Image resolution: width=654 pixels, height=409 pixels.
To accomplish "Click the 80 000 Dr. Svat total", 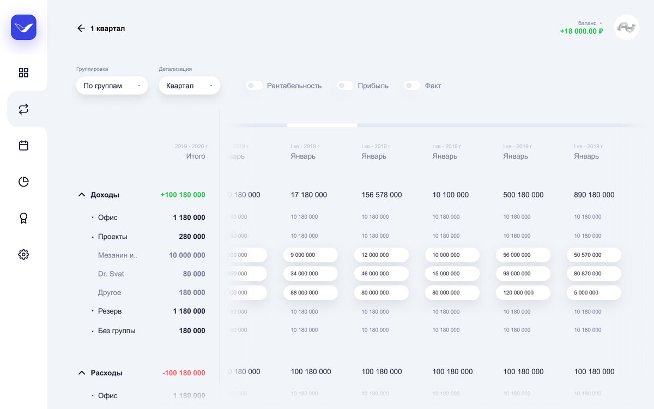I will tap(194, 274).
